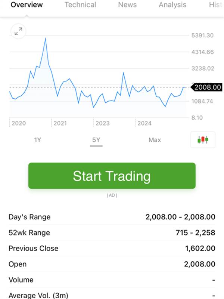The width and height of the screenshot is (224, 299).
Task: Switch to candlestick chart icon
Action: pos(203,140)
